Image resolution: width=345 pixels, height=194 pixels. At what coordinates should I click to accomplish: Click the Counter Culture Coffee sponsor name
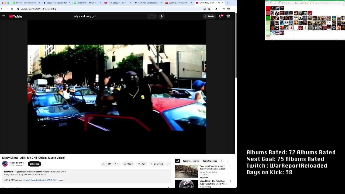[208, 172]
